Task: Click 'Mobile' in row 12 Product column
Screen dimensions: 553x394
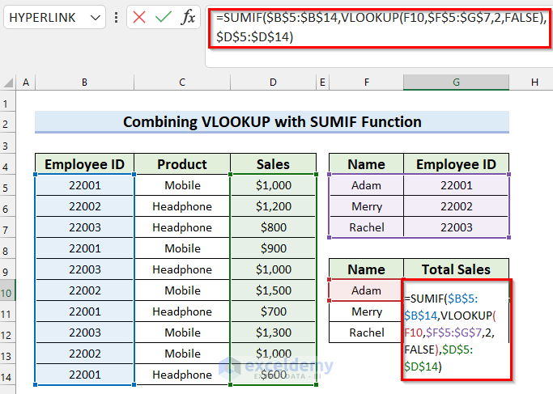Action: click(x=182, y=333)
